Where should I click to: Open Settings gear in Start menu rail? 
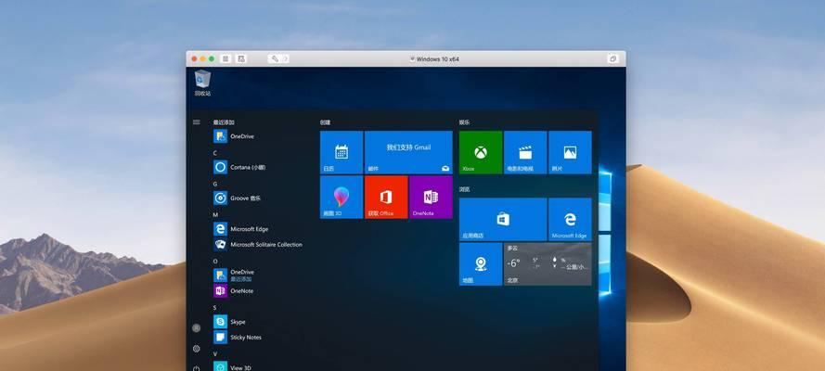pos(196,349)
